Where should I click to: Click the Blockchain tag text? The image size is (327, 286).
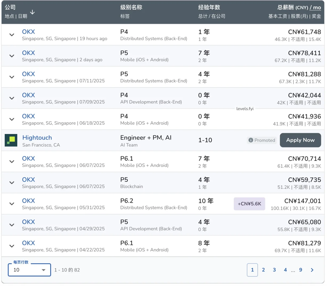pyautogui.click(x=131, y=186)
